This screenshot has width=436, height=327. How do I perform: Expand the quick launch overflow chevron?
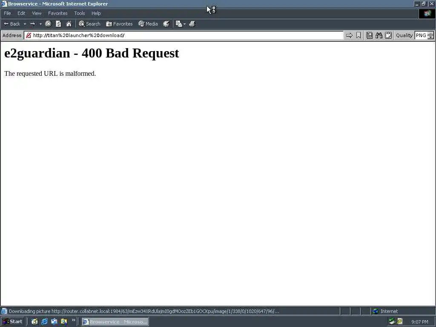point(73,320)
